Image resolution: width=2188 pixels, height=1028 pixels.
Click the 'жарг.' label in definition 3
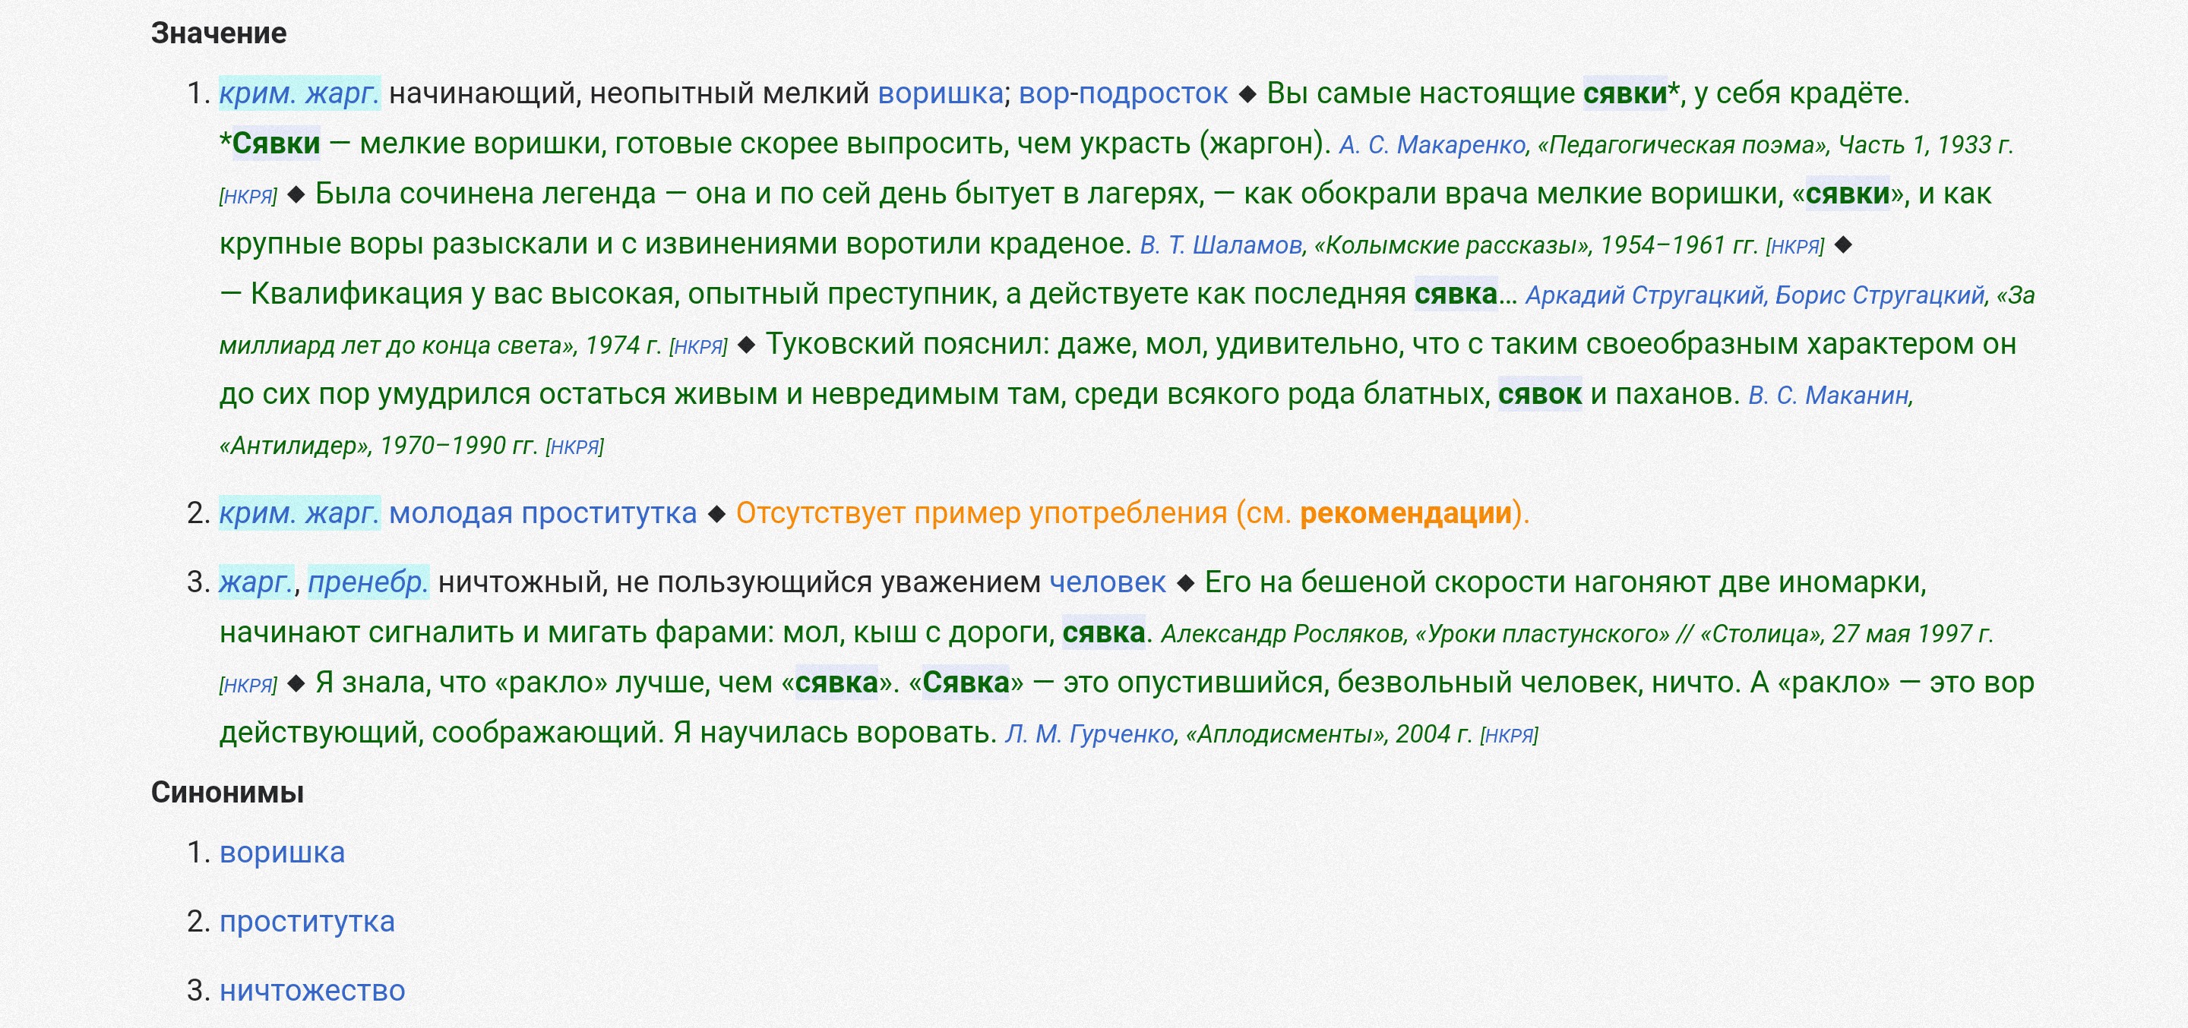(x=257, y=582)
